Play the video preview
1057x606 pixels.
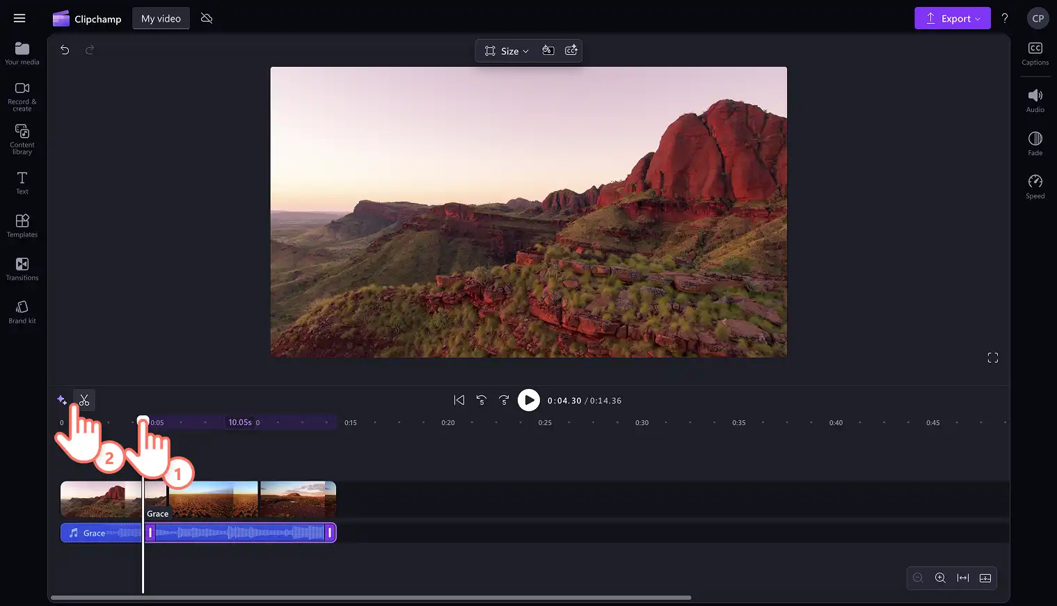(x=529, y=400)
